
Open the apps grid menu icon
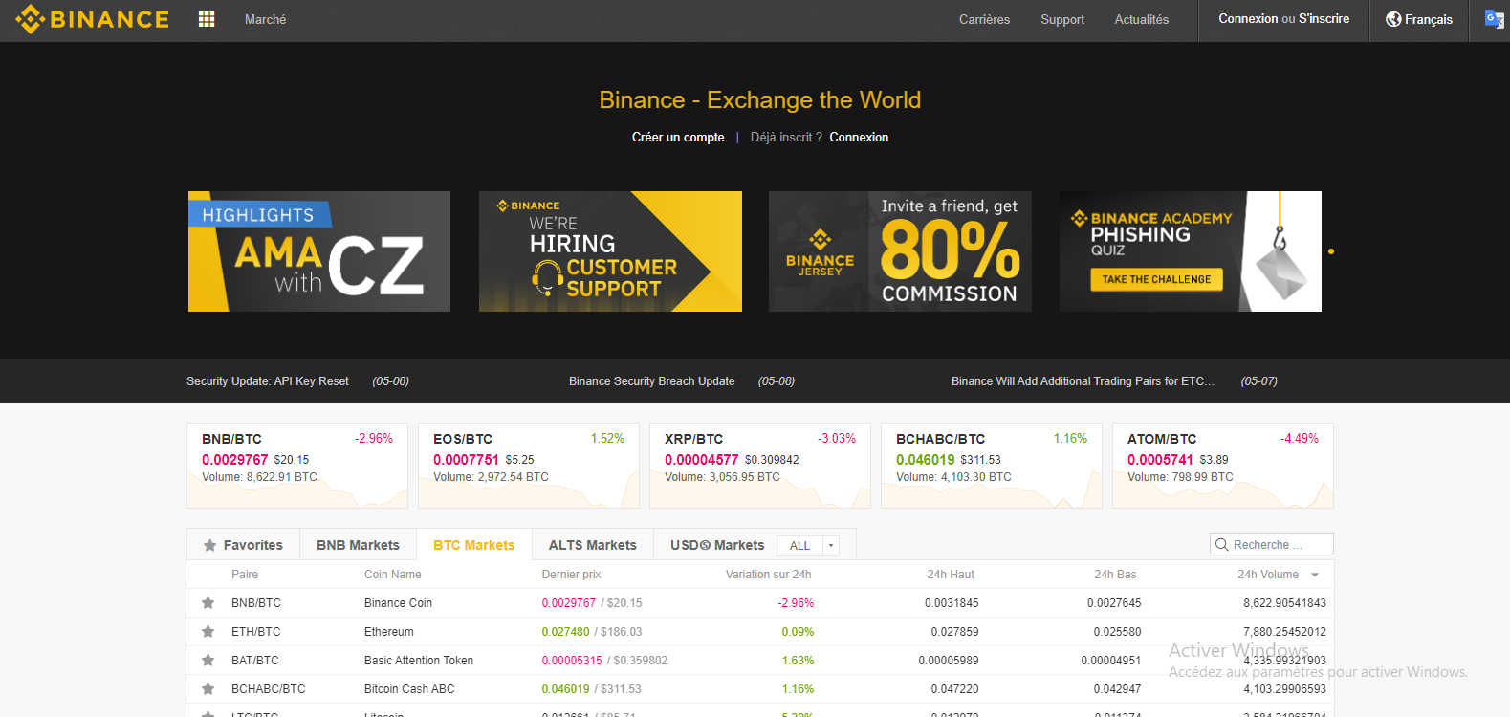click(x=207, y=19)
